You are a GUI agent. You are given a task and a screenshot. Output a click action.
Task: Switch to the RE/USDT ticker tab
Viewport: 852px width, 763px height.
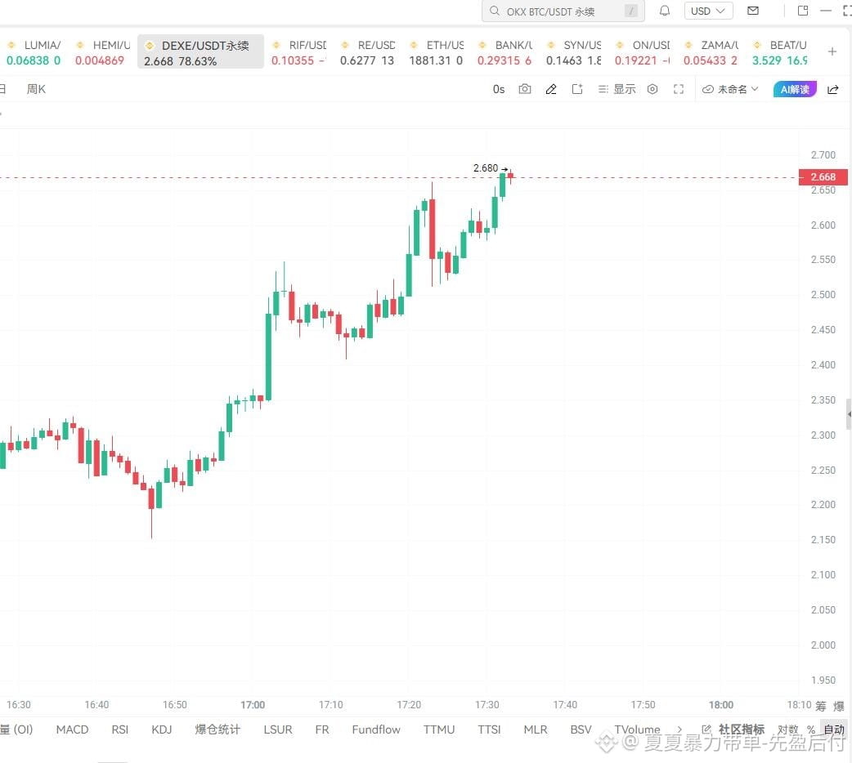coord(367,52)
